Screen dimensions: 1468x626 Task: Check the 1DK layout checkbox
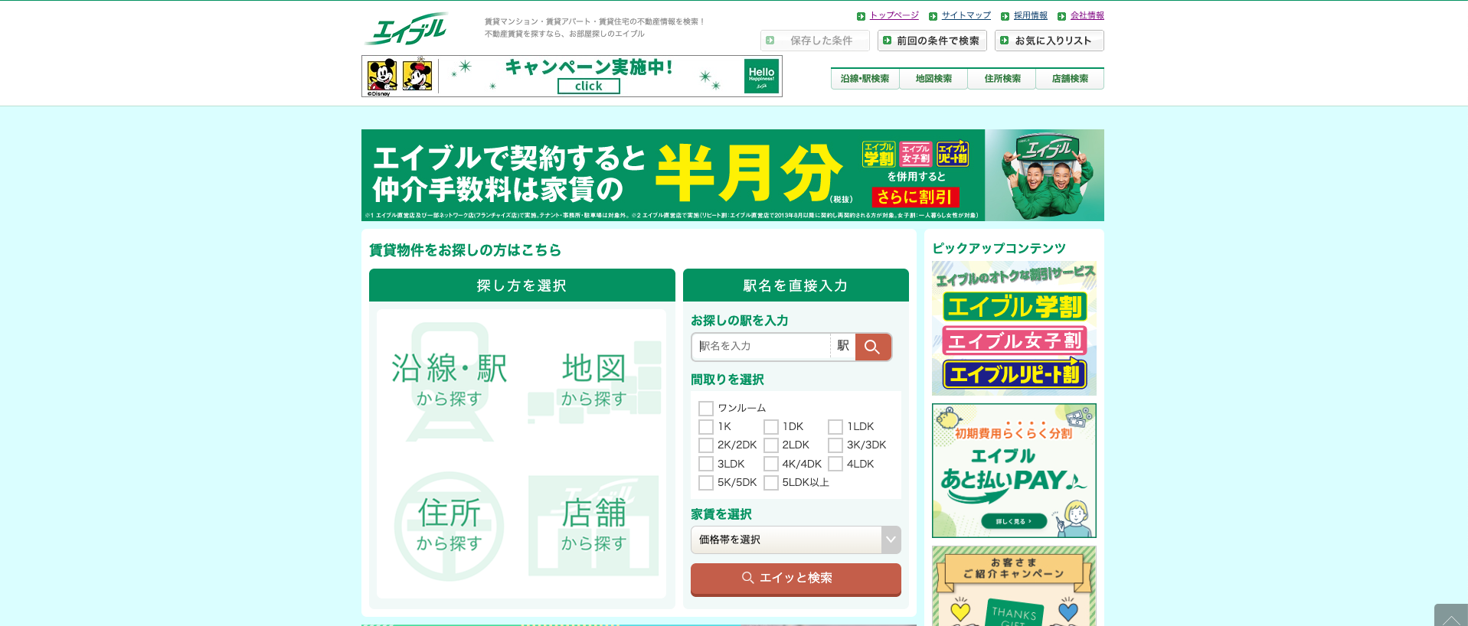pos(771,427)
